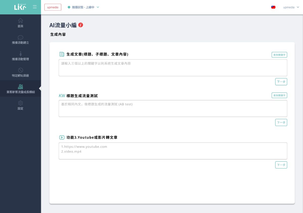Click the info icon beside AI流量小編
This screenshot has height=213, width=303.
coord(81,25)
